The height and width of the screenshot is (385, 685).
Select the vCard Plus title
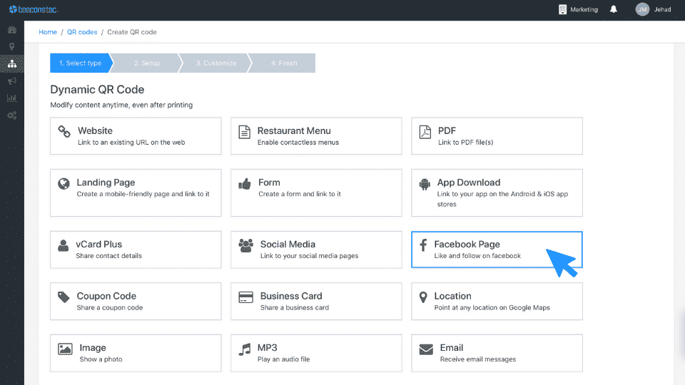[98, 244]
